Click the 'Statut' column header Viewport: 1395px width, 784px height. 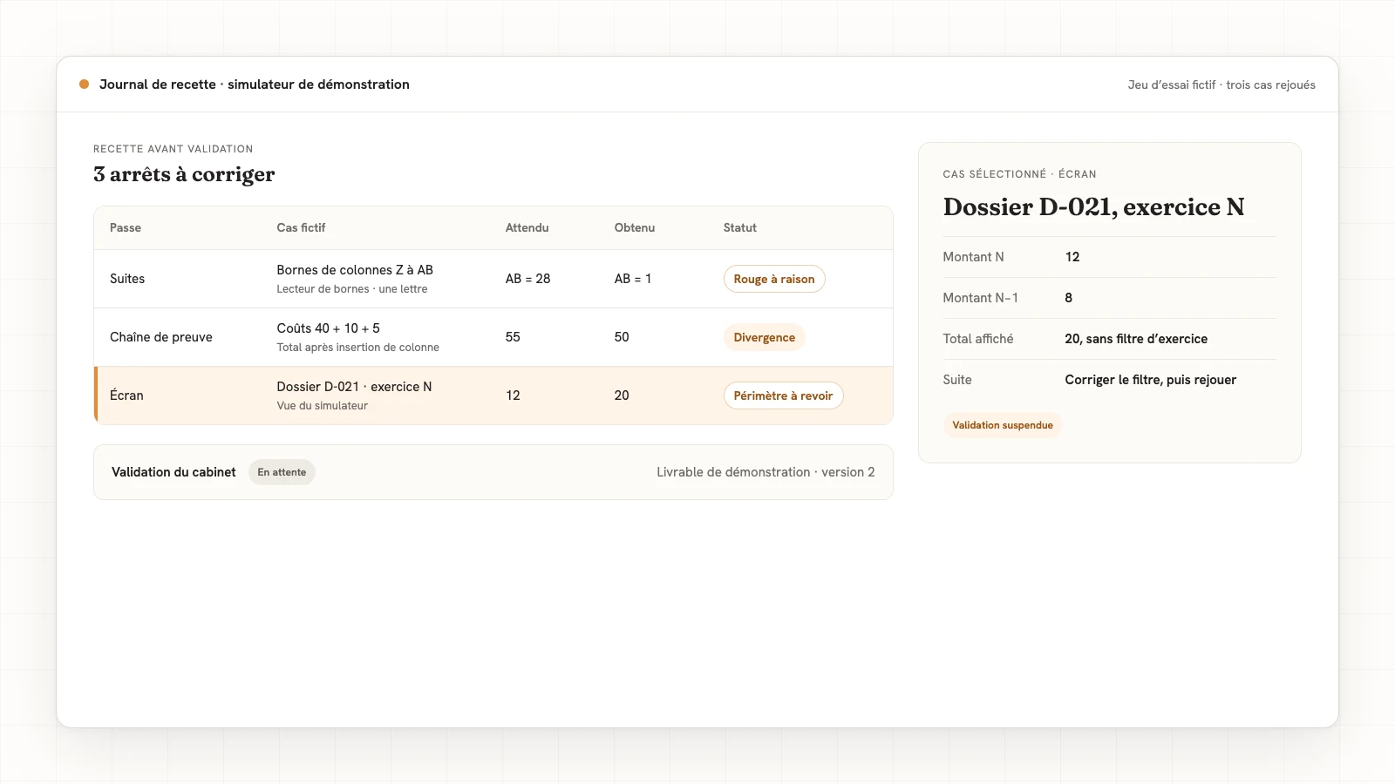coord(739,227)
